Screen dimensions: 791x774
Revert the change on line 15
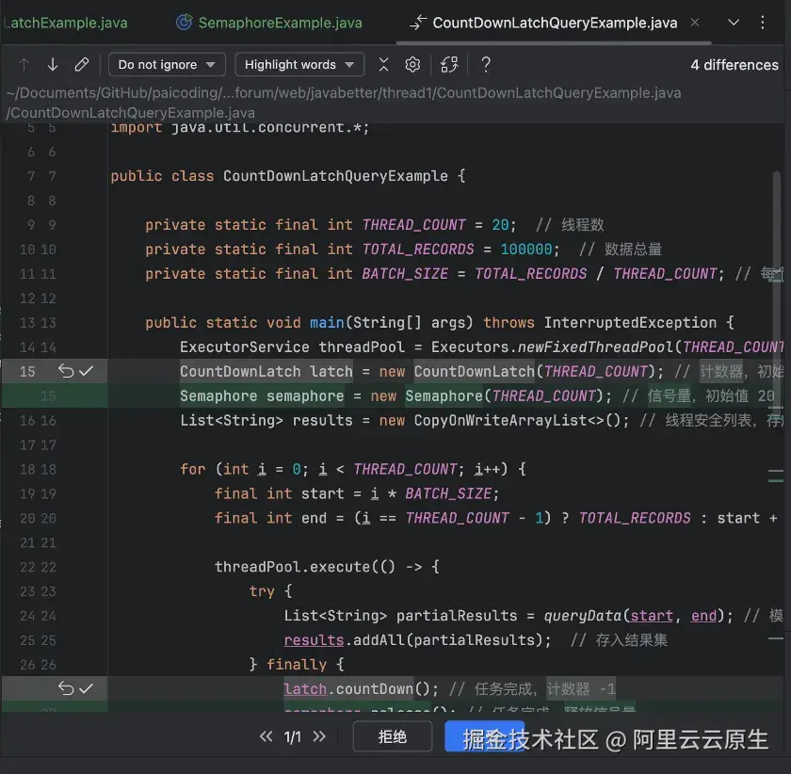(66, 371)
